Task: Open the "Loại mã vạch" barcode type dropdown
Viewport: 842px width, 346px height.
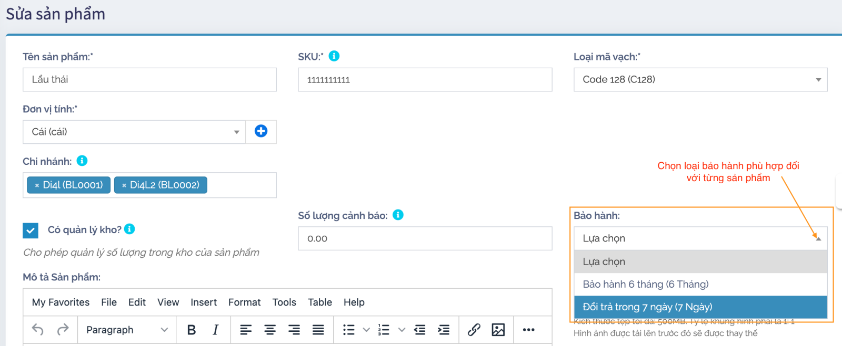Action: [700, 80]
